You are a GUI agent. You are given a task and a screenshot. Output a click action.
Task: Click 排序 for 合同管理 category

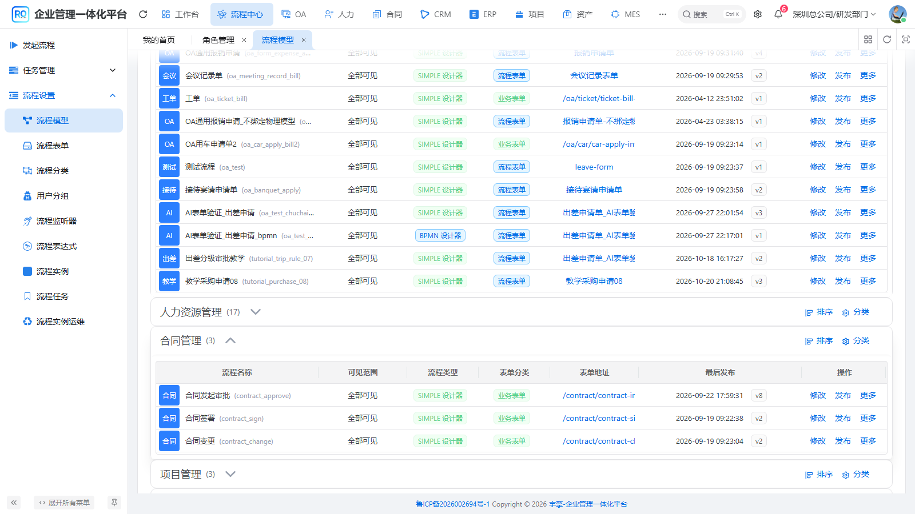pos(819,340)
